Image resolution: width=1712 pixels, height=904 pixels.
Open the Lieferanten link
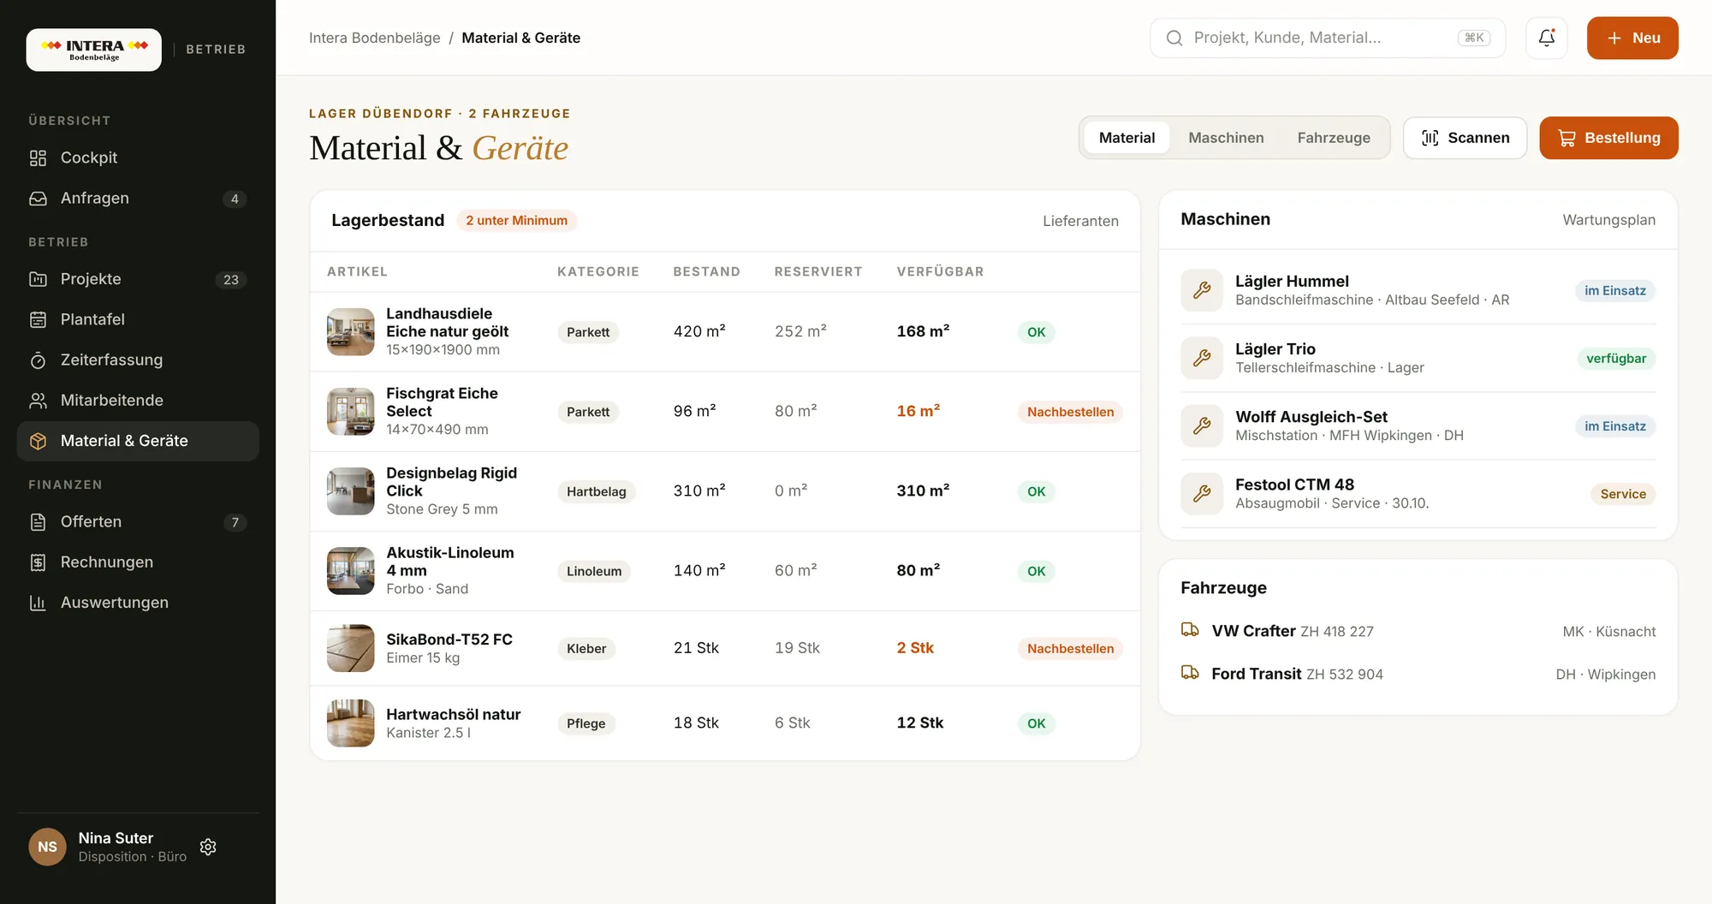[1080, 221]
